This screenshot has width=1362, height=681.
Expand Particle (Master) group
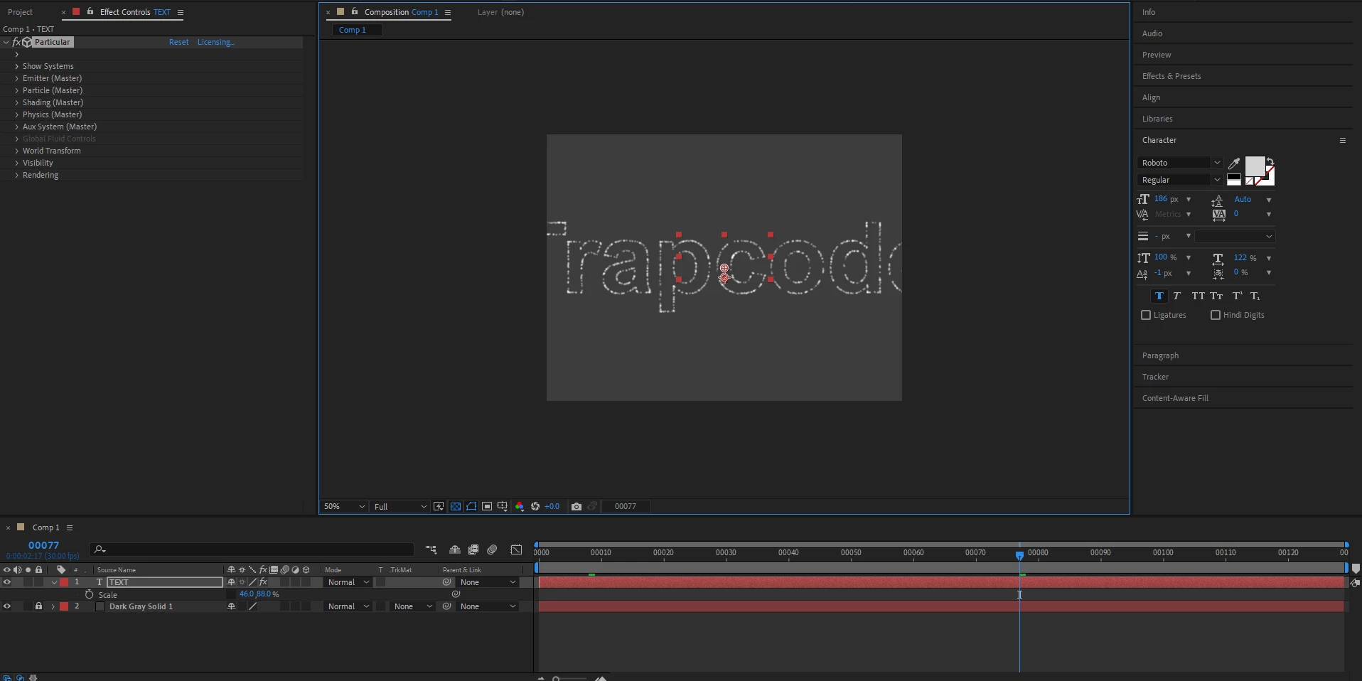(16, 90)
